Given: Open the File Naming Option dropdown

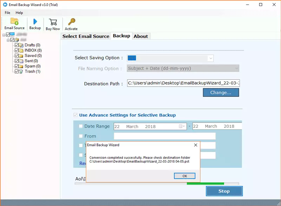Looking at the screenshot, I should [236, 68].
